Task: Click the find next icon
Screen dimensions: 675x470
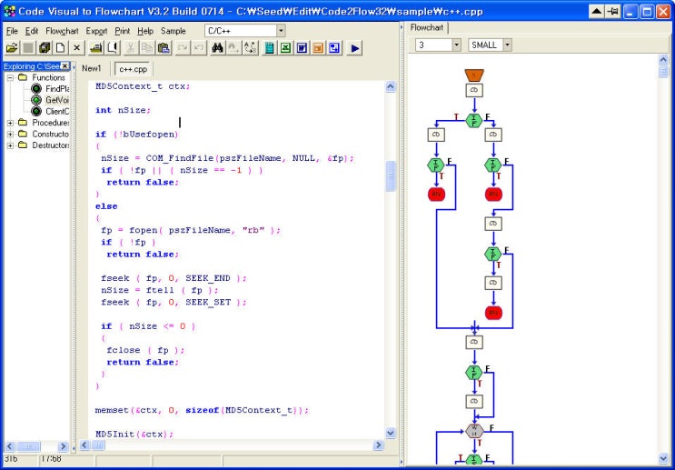Action: [x=233, y=48]
